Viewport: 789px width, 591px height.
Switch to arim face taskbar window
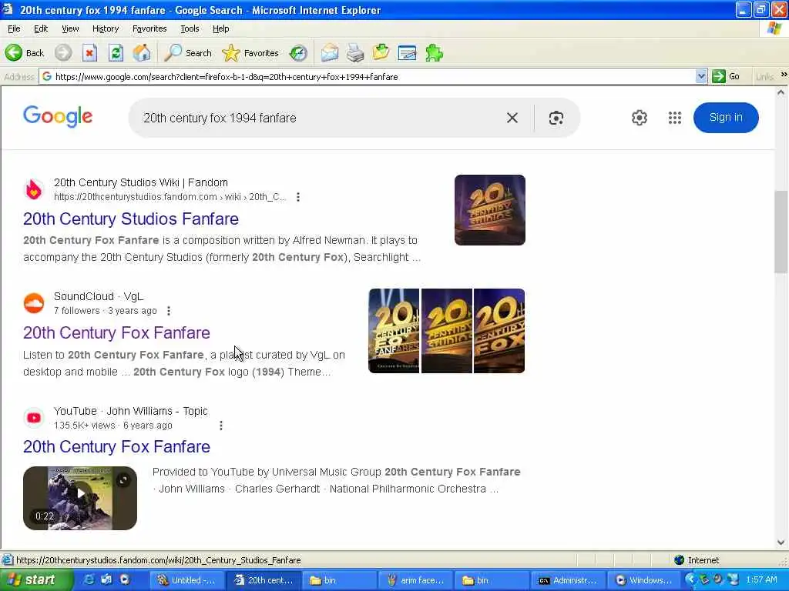(415, 580)
